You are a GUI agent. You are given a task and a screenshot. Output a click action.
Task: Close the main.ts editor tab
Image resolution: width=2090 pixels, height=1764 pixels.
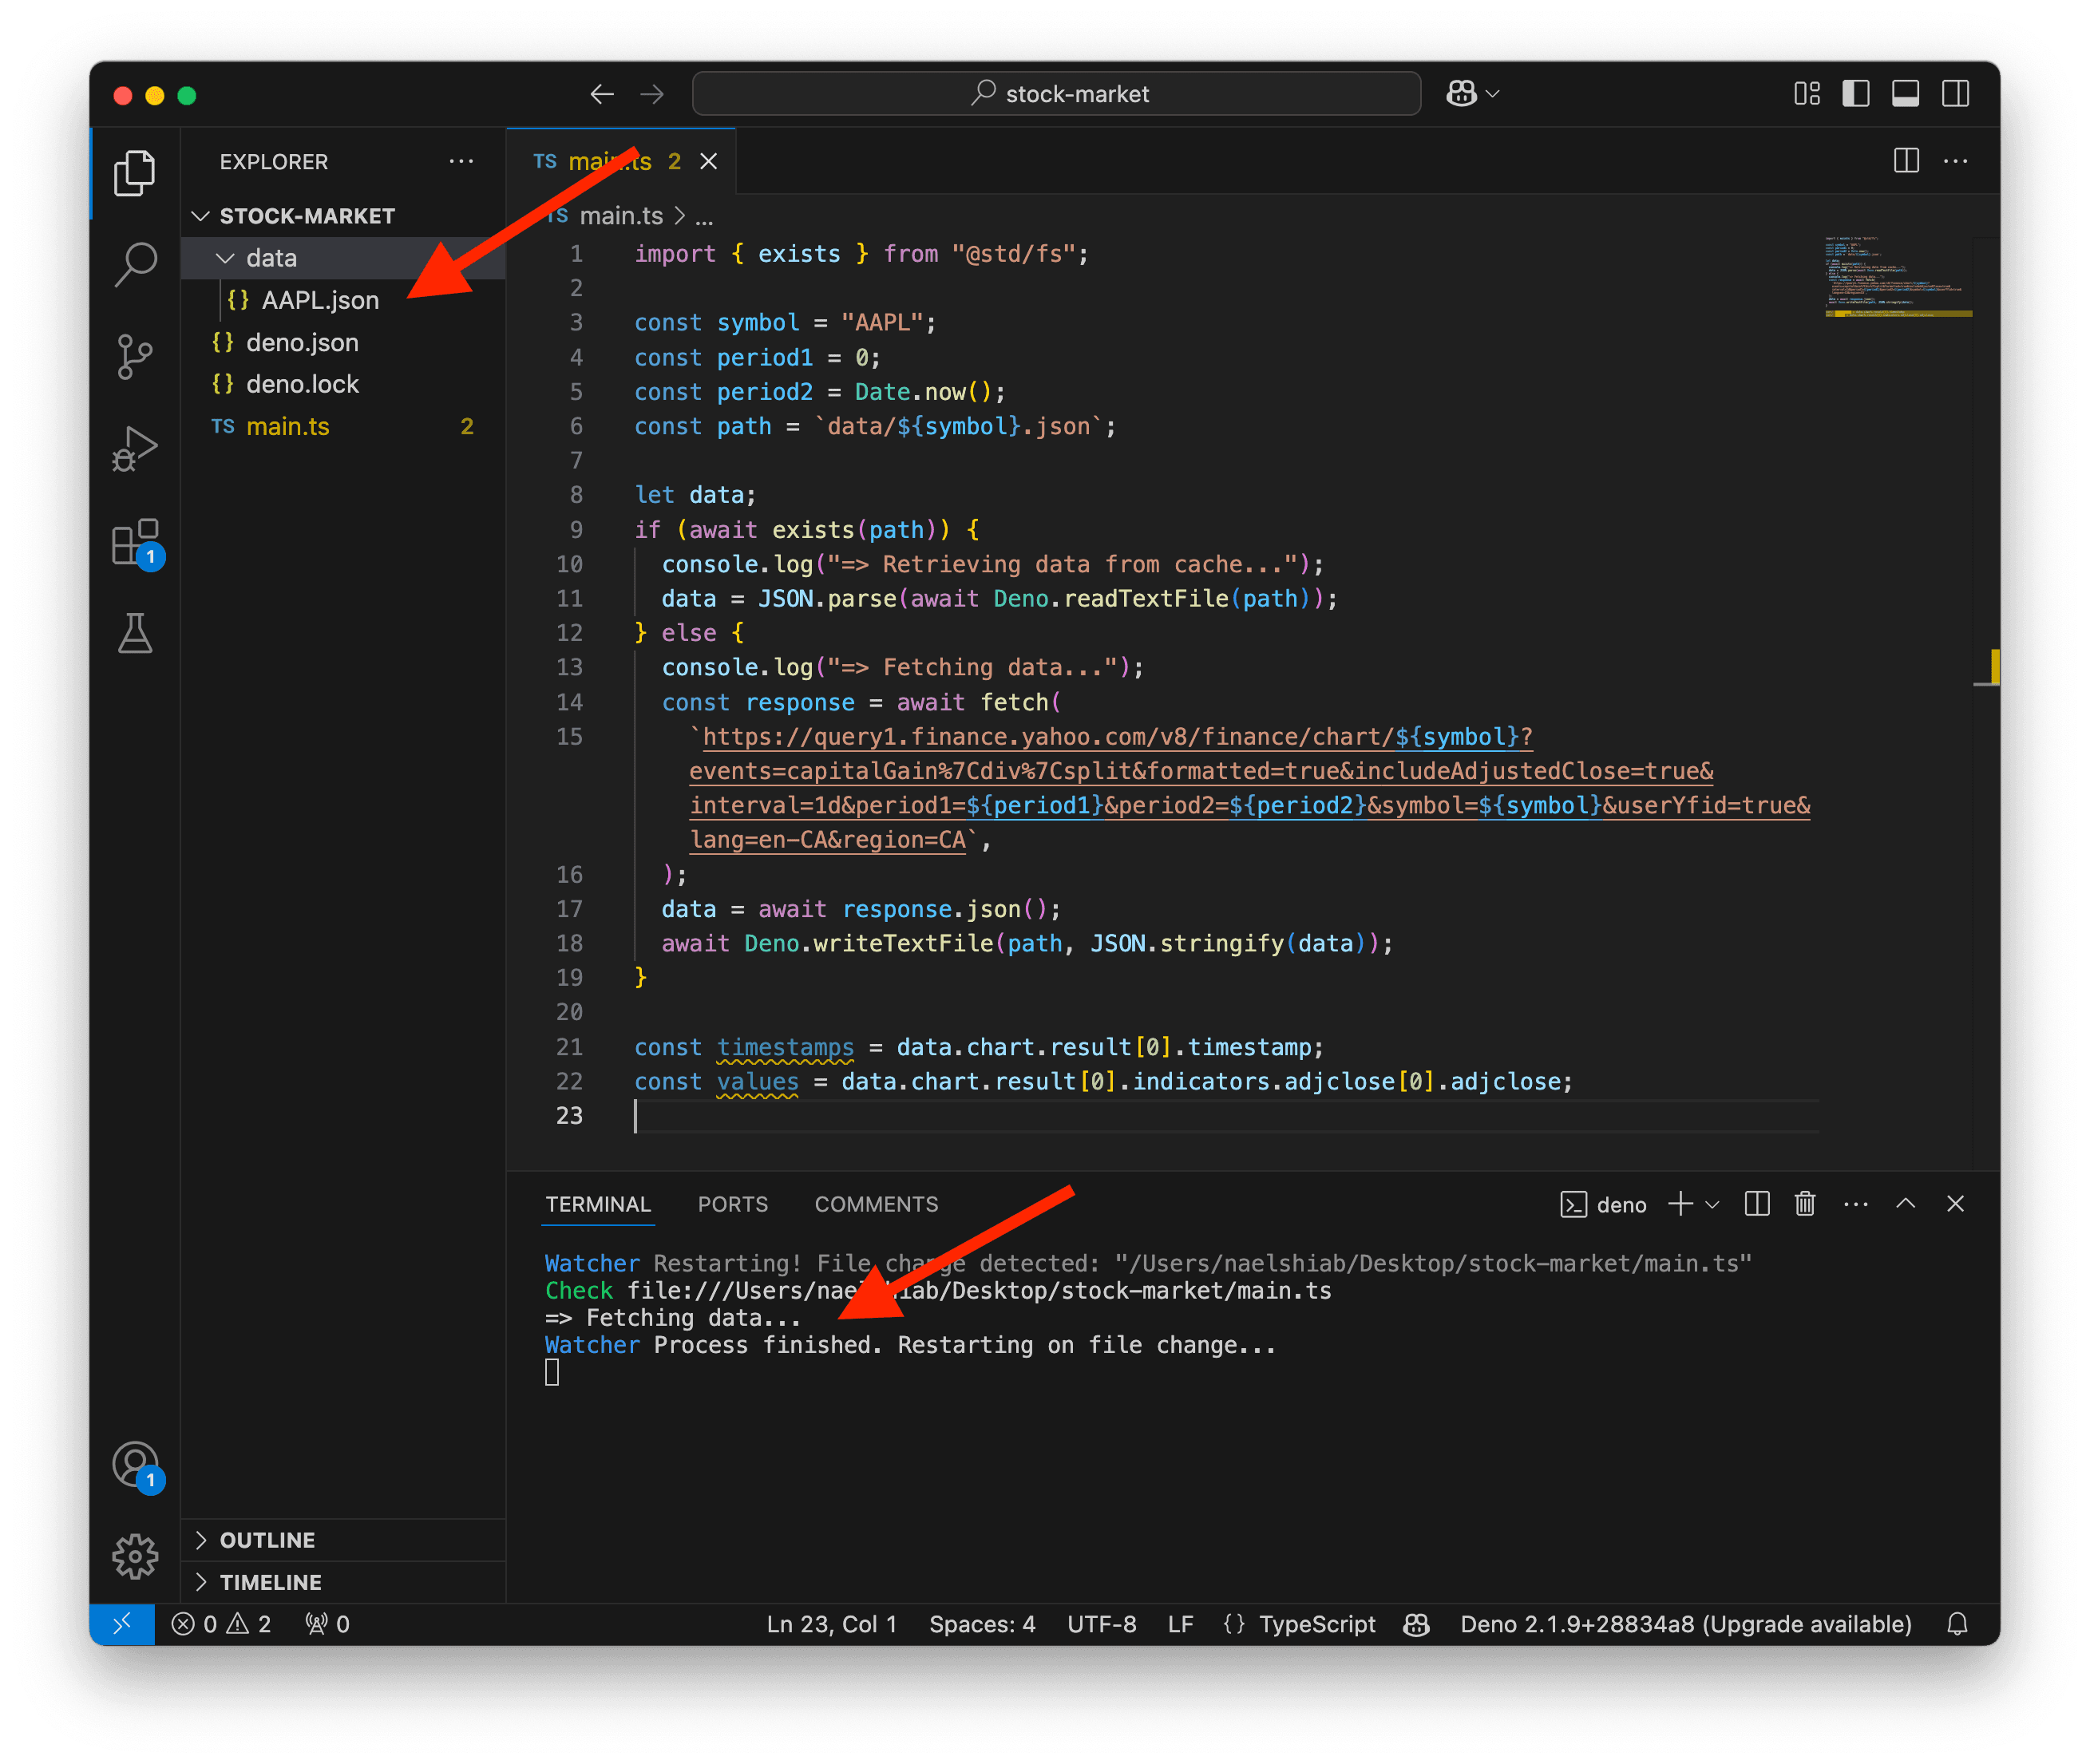(x=709, y=161)
